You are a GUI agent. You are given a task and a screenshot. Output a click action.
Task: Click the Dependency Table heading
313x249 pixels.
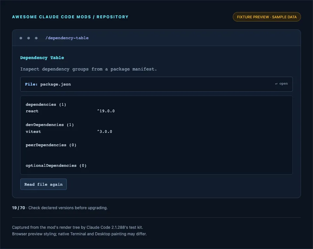pyautogui.click(x=42, y=58)
